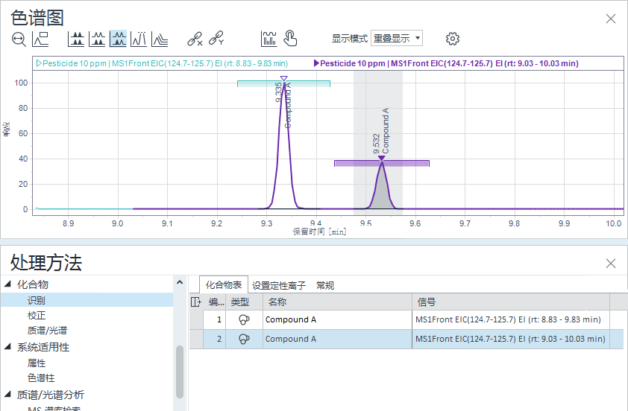628x411 pixels.
Task: Activate the manual integration hand icon
Action: tap(290, 39)
